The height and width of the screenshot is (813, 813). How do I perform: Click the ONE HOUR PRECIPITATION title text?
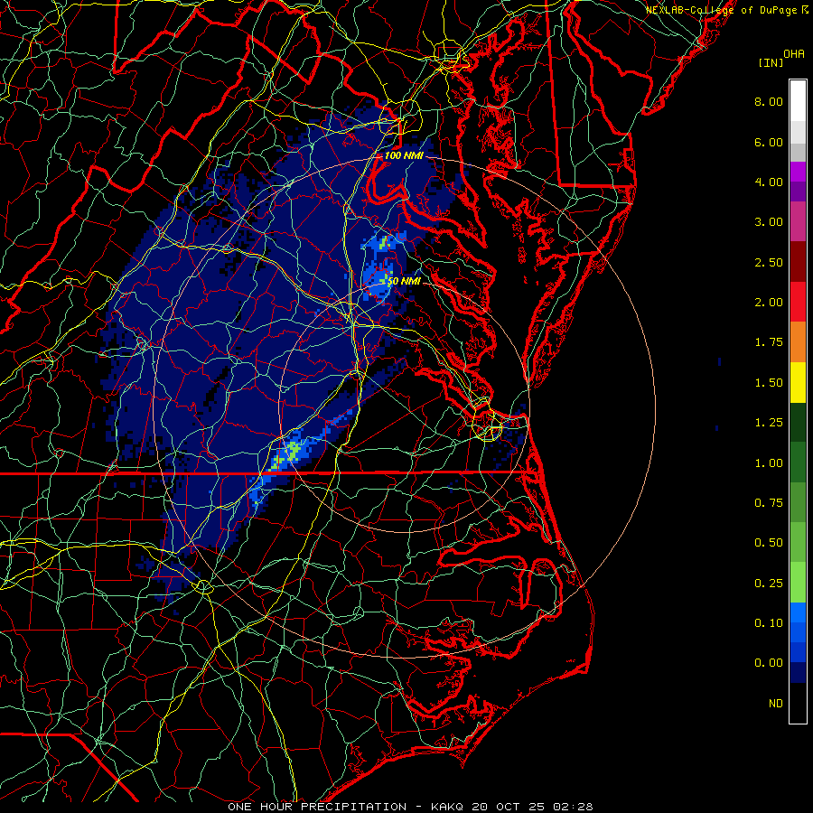(317, 807)
